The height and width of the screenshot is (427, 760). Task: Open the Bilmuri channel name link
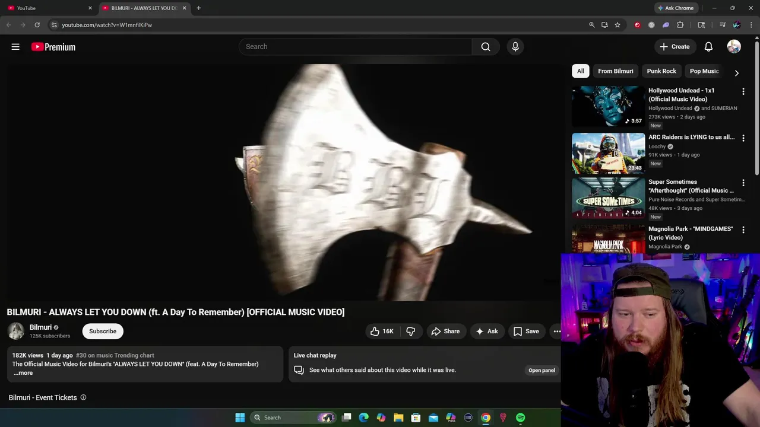point(40,327)
